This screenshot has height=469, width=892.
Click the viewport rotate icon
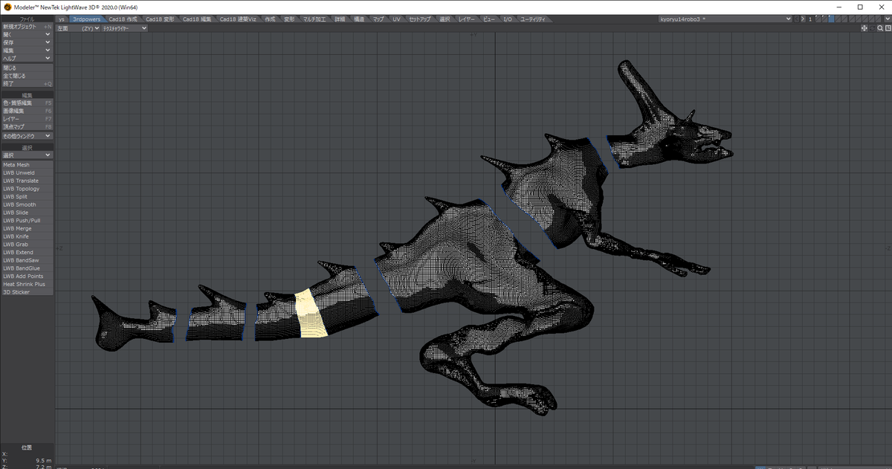click(x=873, y=28)
